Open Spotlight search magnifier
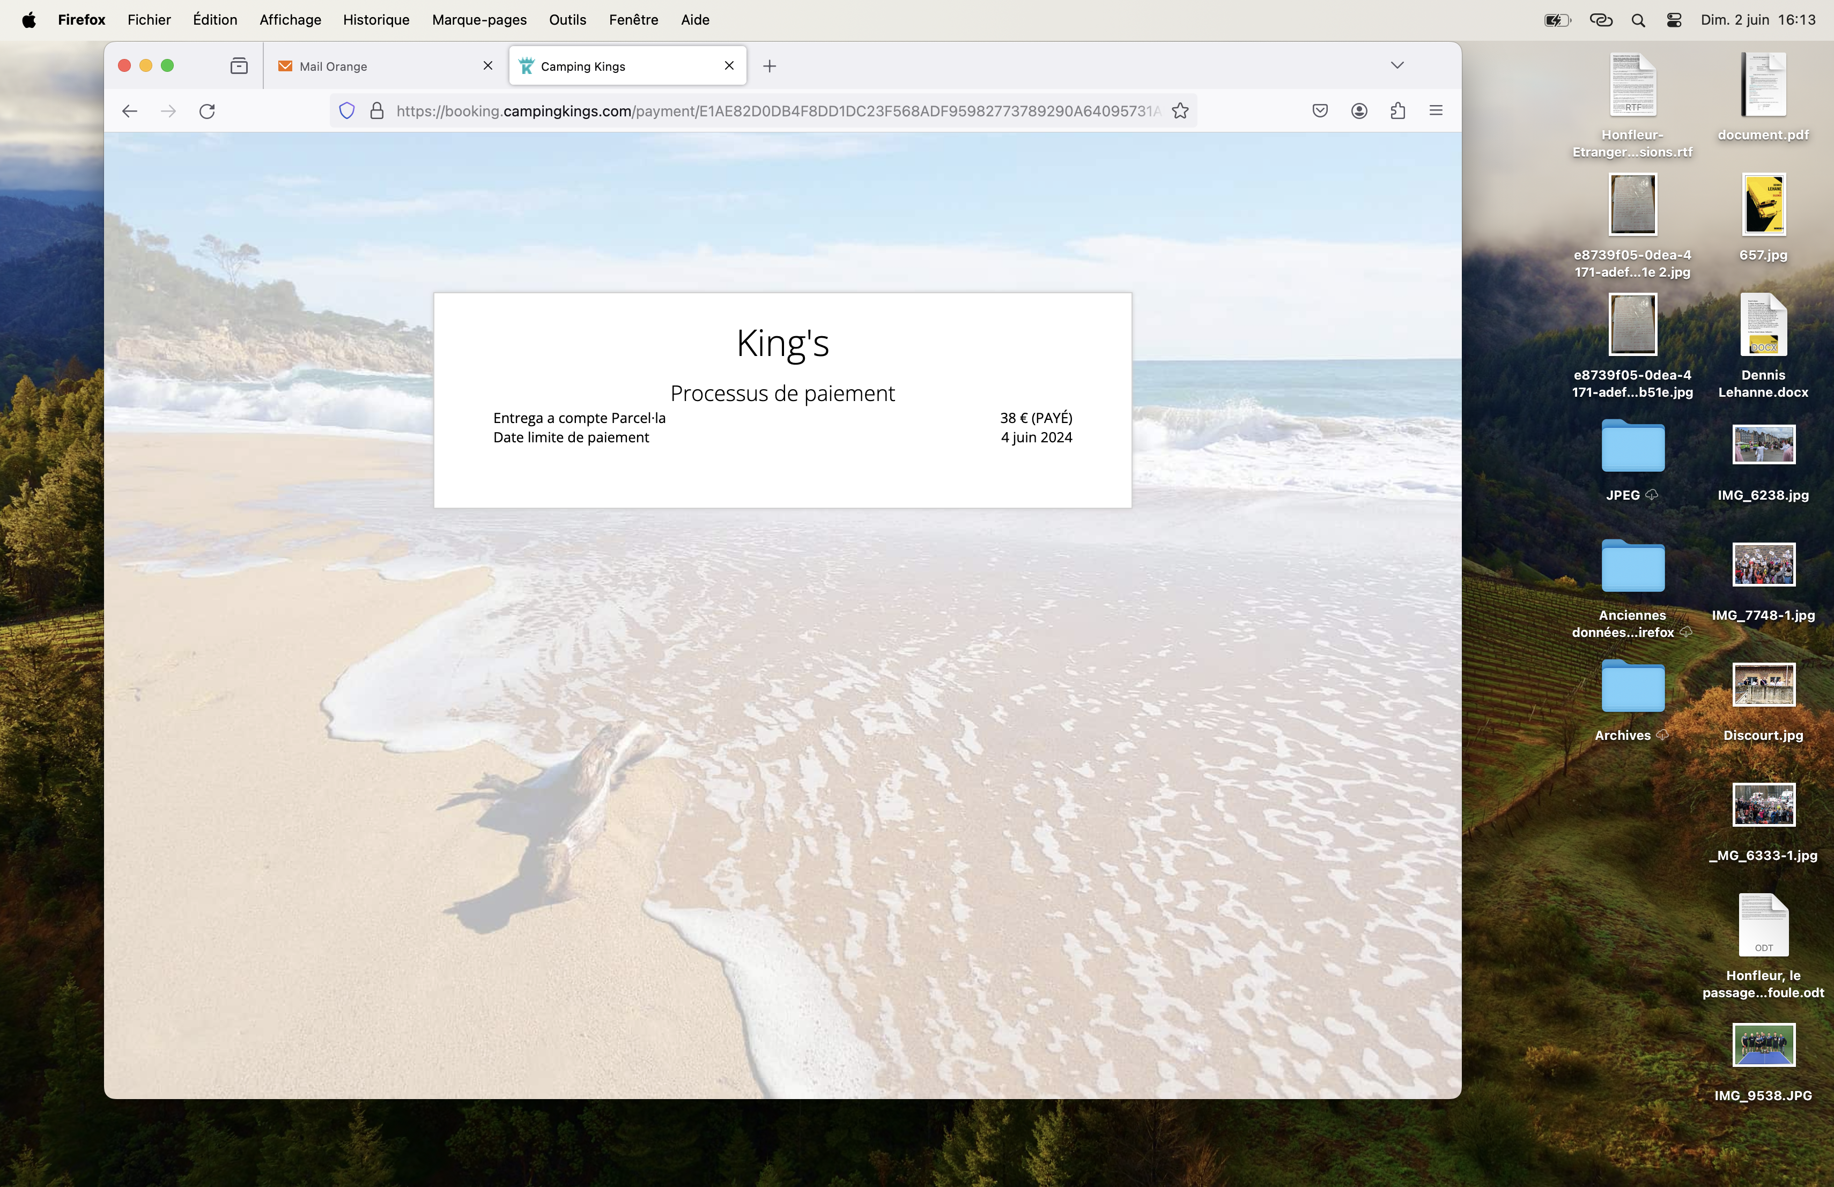This screenshot has width=1834, height=1187. pyautogui.click(x=1638, y=20)
